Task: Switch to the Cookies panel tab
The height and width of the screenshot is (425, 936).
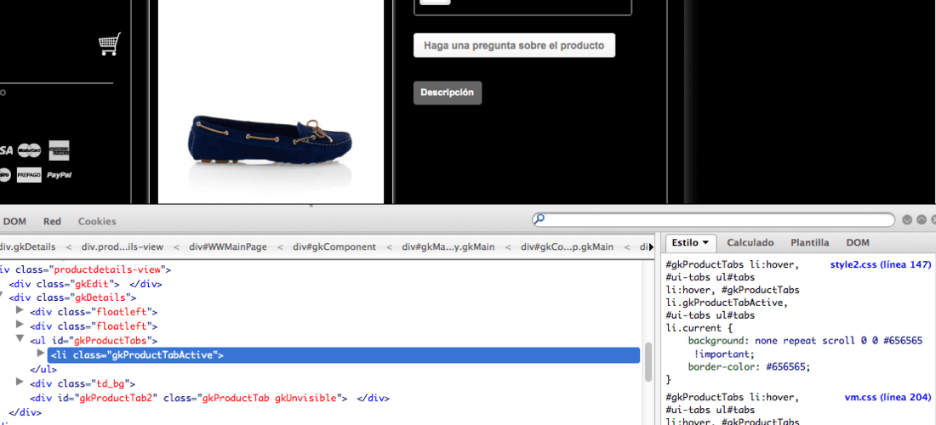Action: point(97,221)
